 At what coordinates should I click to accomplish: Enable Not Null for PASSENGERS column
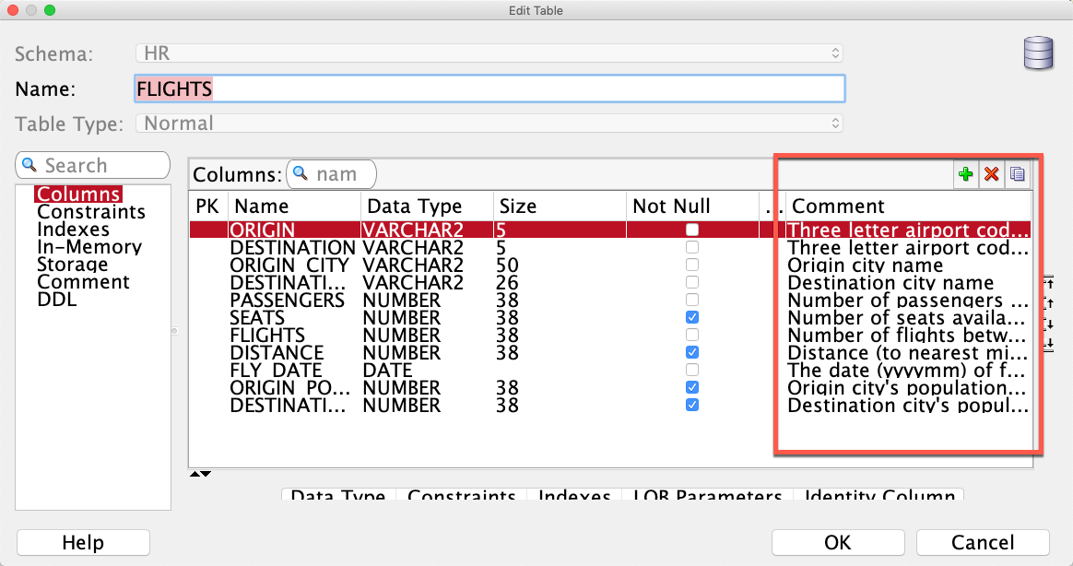[x=692, y=300]
